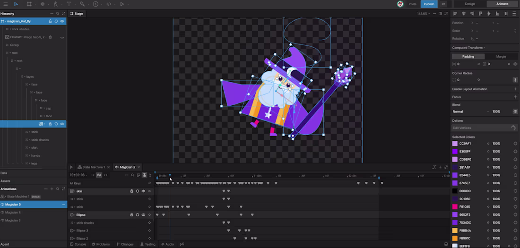This screenshot has width=520, height=248.
Task: Unlock the magician_Hat_fly artboard
Action: click(x=51, y=21)
